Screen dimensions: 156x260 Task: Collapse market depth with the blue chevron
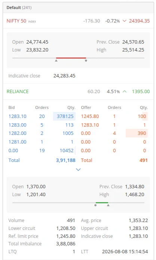click(78, 169)
